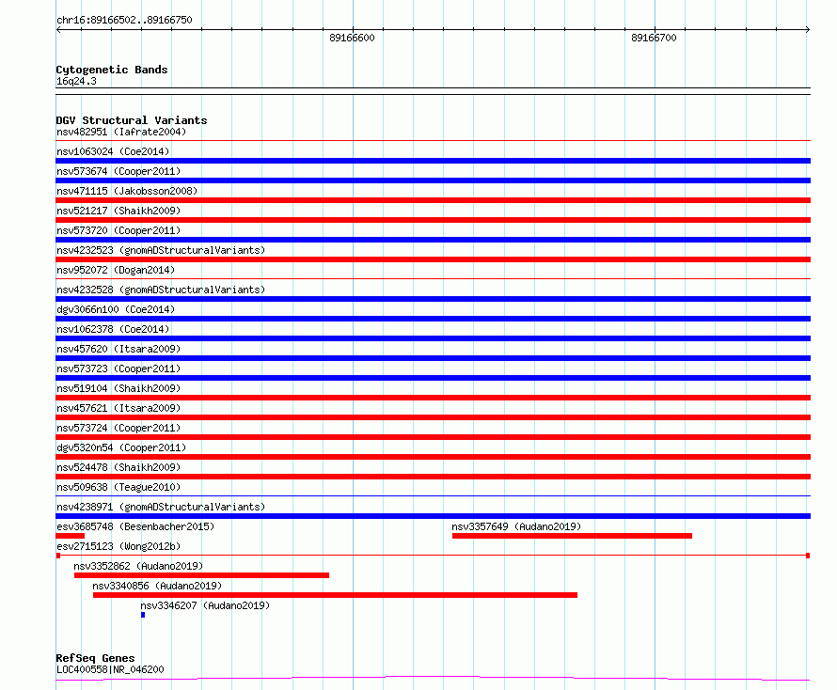The height and width of the screenshot is (690, 837).
Task: Open variant nsv3352862 (Audano2019)
Action: pos(138,566)
